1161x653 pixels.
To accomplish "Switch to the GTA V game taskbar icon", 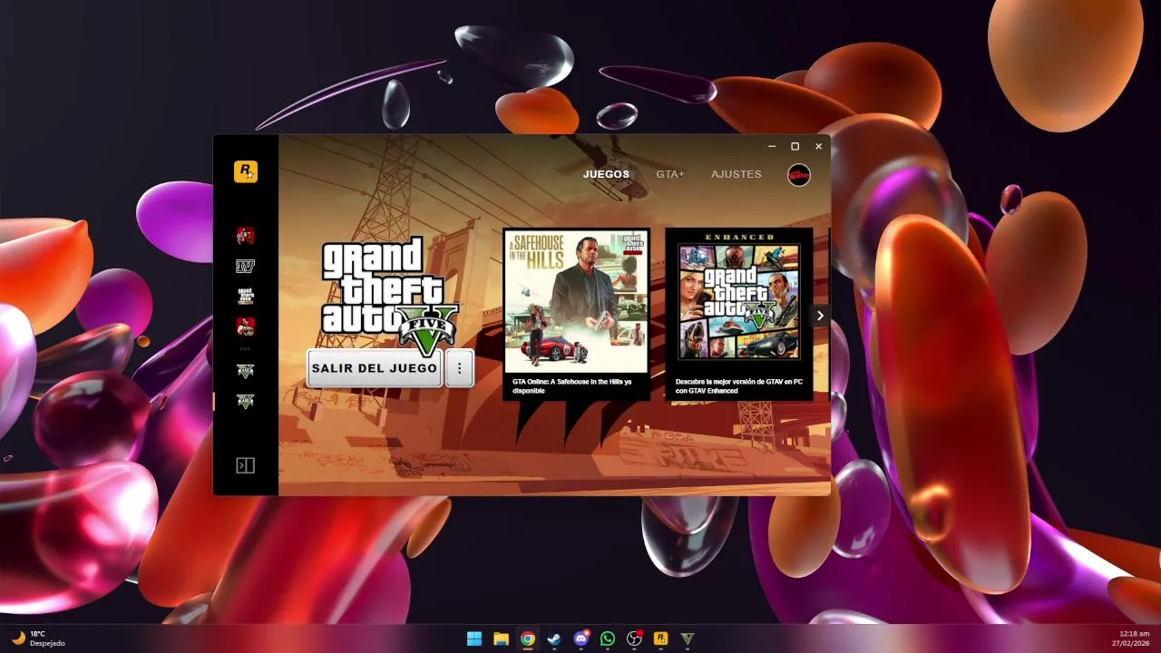I will (688, 638).
